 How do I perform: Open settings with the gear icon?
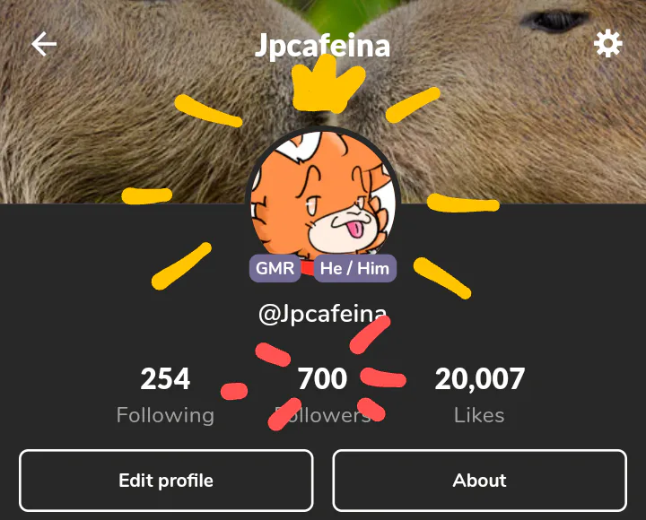607,44
